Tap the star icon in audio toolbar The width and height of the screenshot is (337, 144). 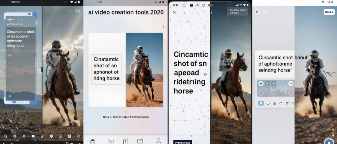[287, 103]
